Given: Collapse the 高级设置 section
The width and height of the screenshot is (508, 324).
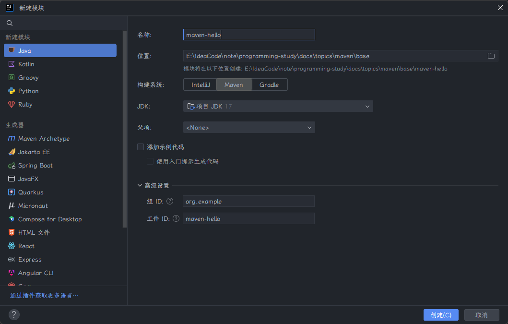Looking at the screenshot, I should 140,185.
